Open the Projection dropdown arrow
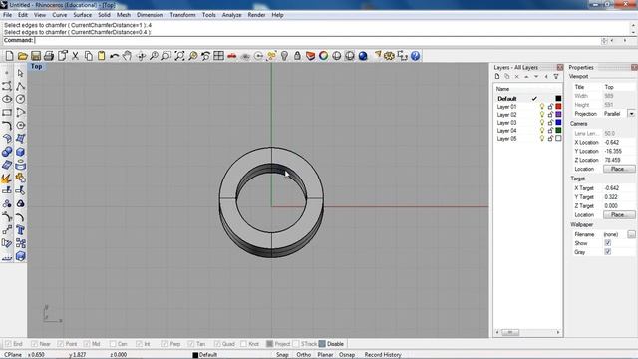 pyautogui.click(x=631, y=114)
